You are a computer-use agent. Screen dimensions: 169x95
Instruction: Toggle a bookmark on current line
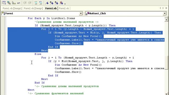[x=47, y=3]
